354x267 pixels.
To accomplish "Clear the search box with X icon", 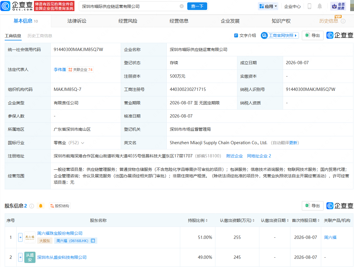I will point(182,6).
